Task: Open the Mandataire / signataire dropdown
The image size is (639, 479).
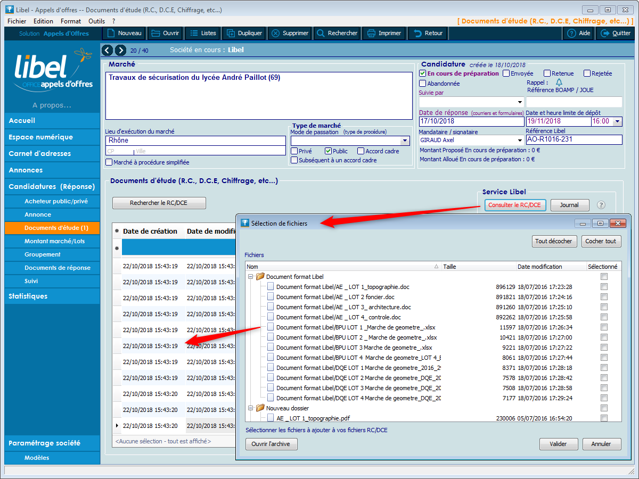Action: (x=520, y=140)
